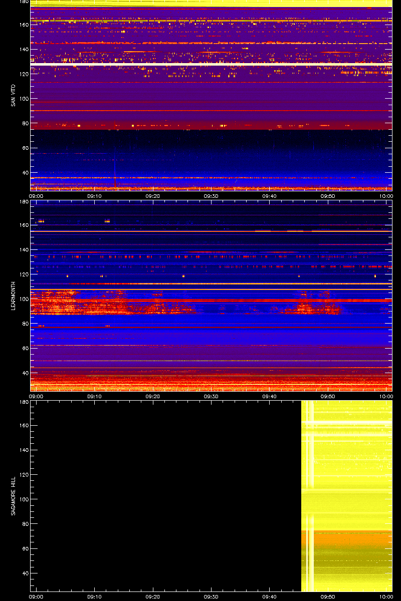Viewport: 401px width, 601px height.
Task: Click the SAN VITO axis label
Action: (13, 95)
